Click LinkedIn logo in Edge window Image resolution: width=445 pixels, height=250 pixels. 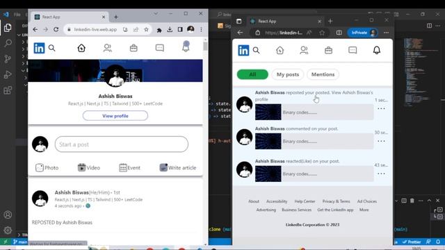(243, 51)
